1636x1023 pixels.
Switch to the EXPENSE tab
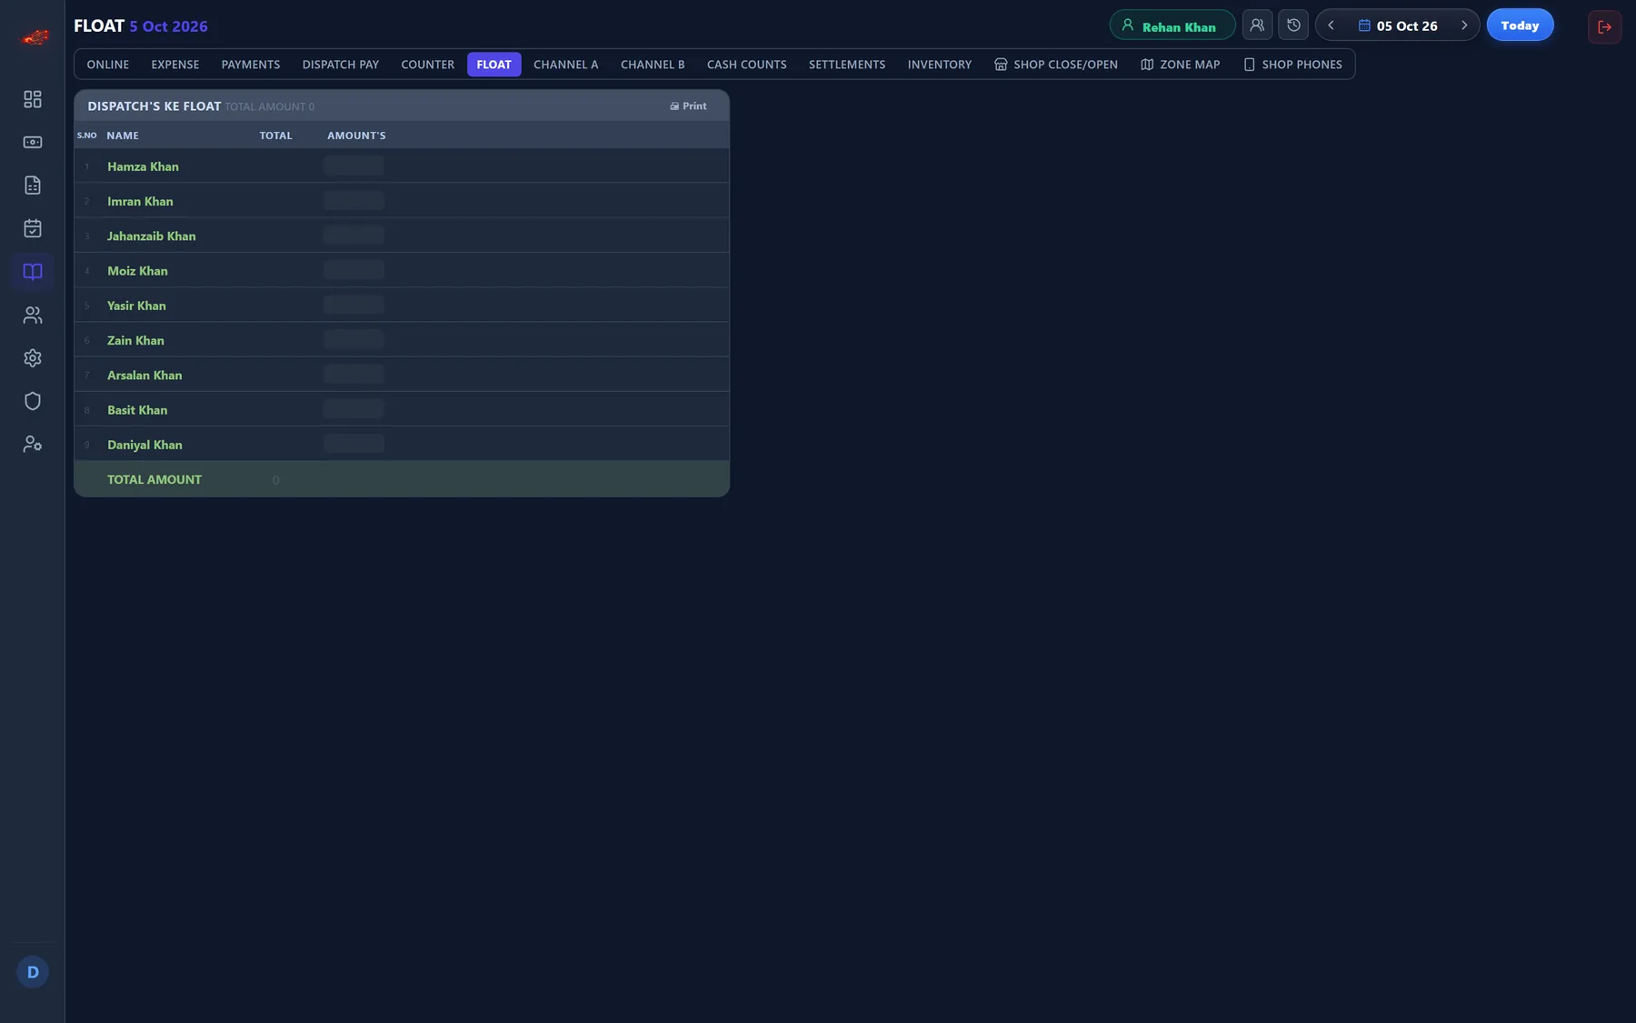175,65
